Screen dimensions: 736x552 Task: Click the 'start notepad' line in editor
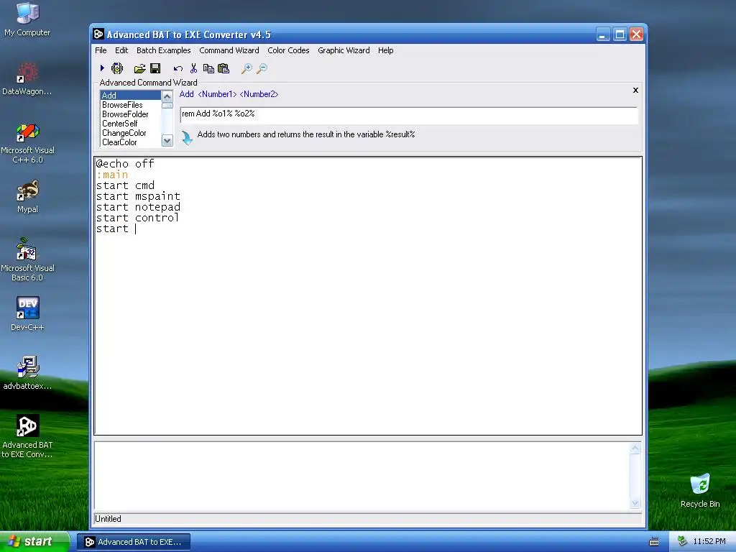(x=138, y=207)
